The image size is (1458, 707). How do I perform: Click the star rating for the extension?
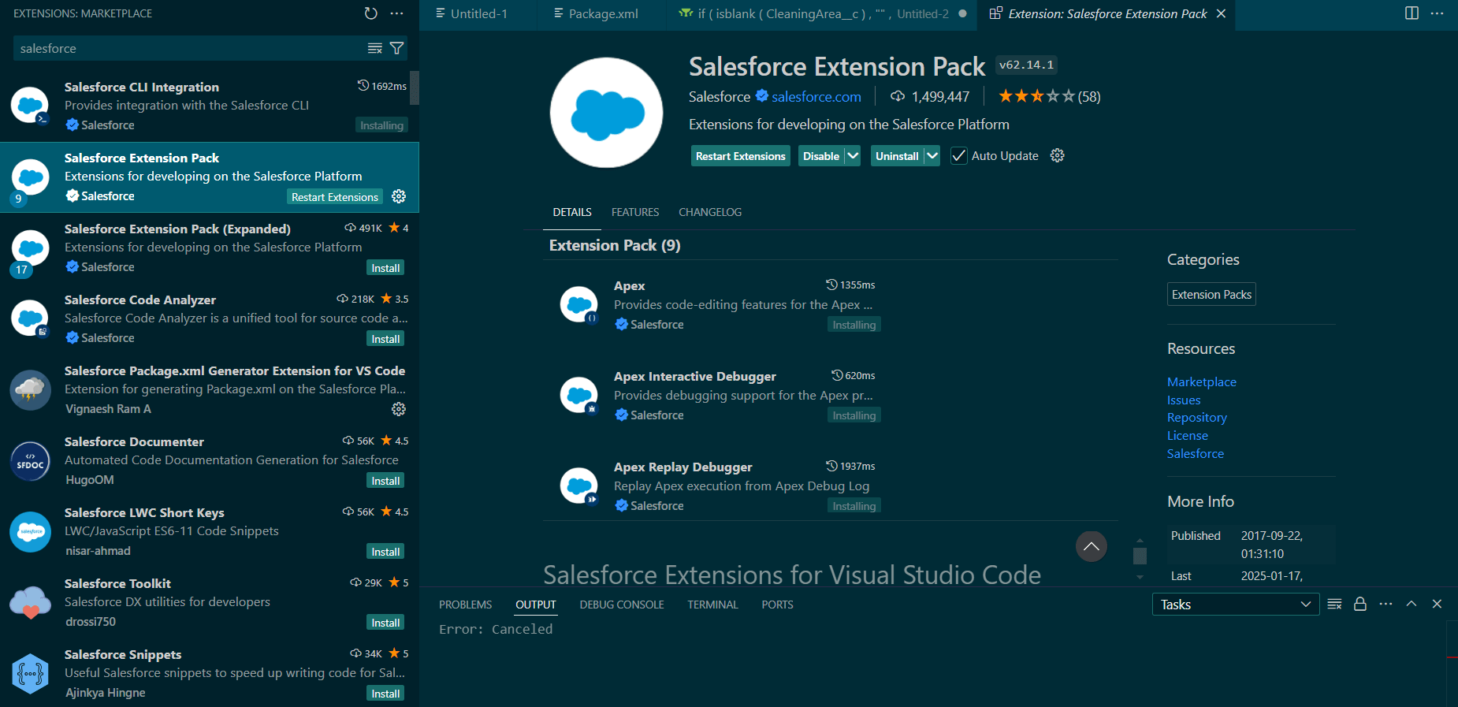click(x=1036, y=96)
